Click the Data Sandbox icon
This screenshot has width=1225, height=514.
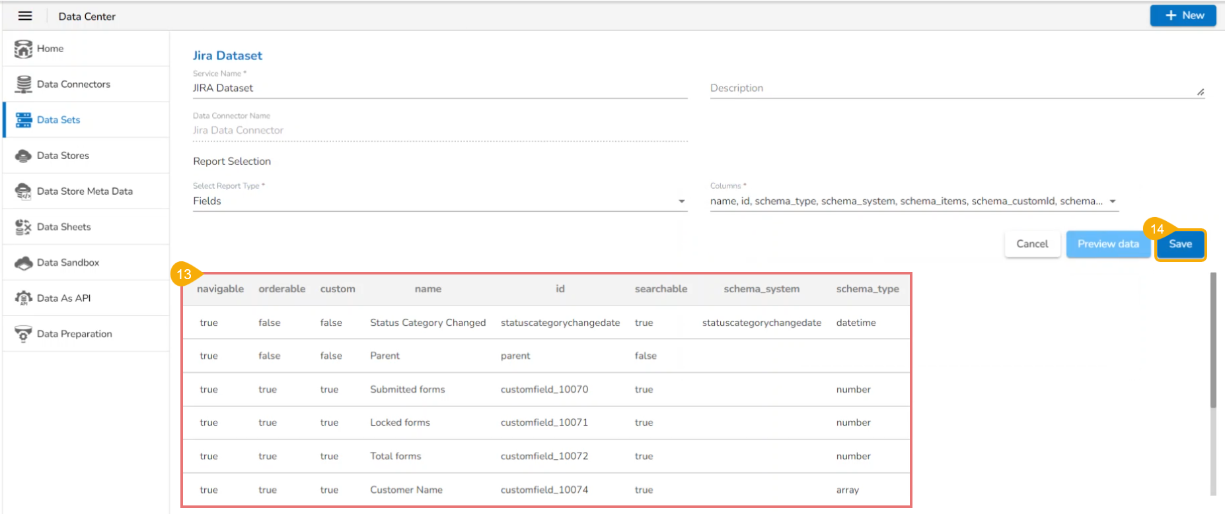[23, 263]
